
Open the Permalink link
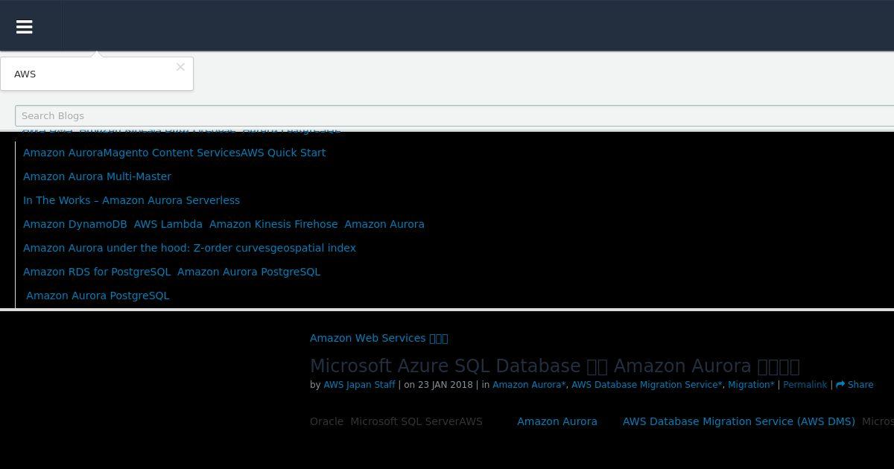(x=805, y=385)
